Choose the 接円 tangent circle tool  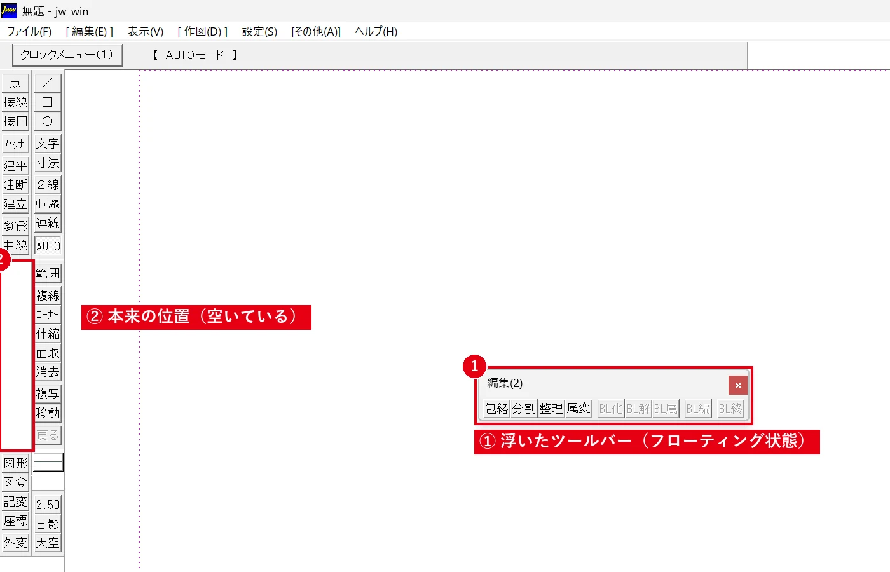16,121
